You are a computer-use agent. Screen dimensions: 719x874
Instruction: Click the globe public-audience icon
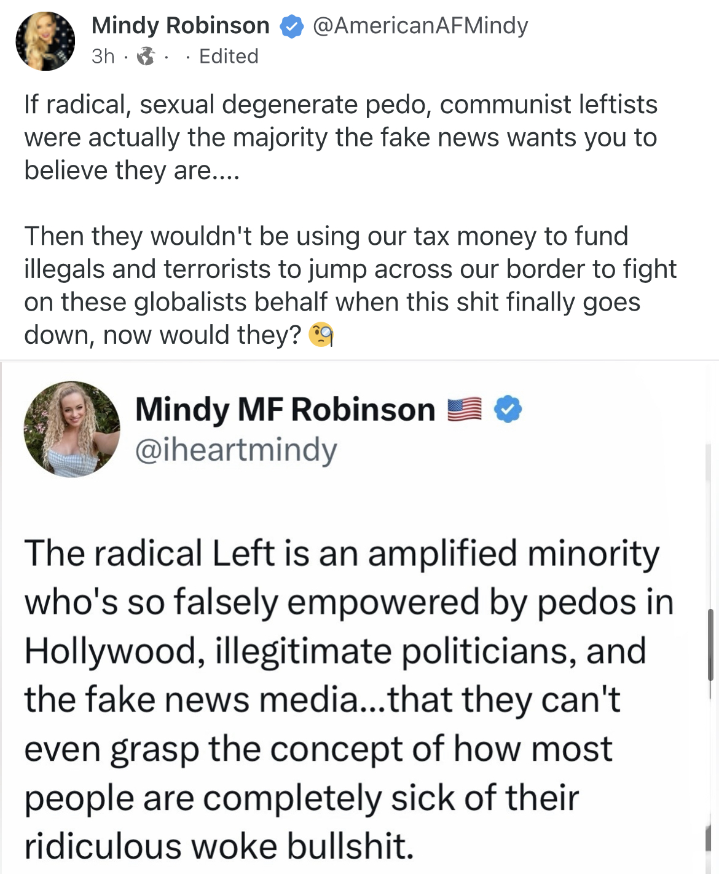click(146, 57)
